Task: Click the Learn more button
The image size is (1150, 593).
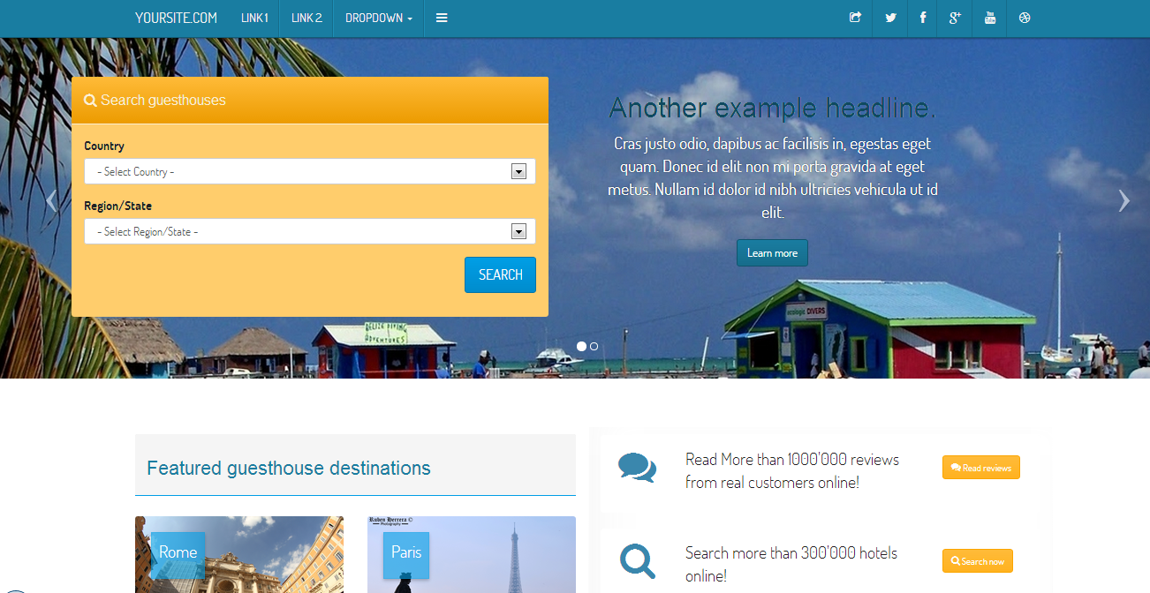Action: (772, 253)
